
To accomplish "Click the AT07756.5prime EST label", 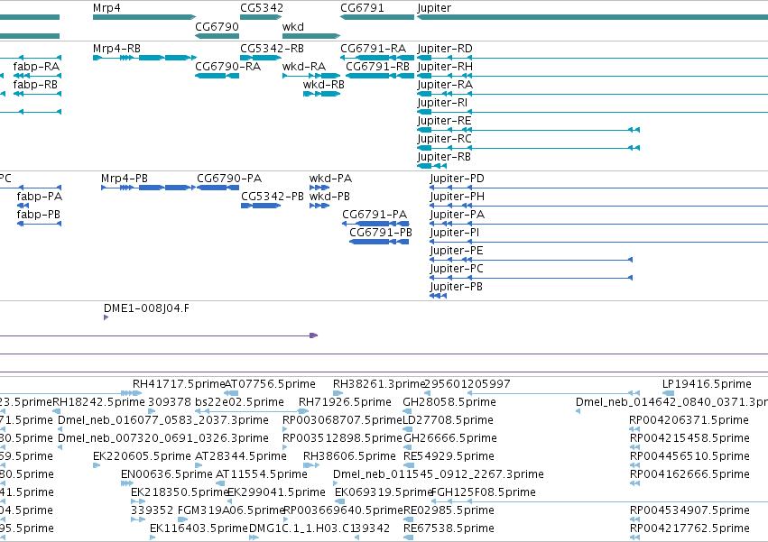I will click(x=270, y=384).
